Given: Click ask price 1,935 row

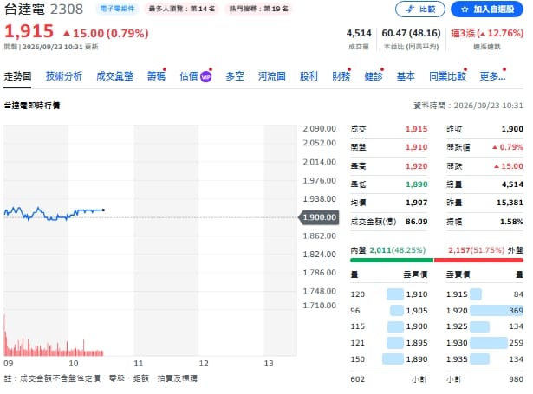Looking at the screenshot, I should [x=484, y=359].
